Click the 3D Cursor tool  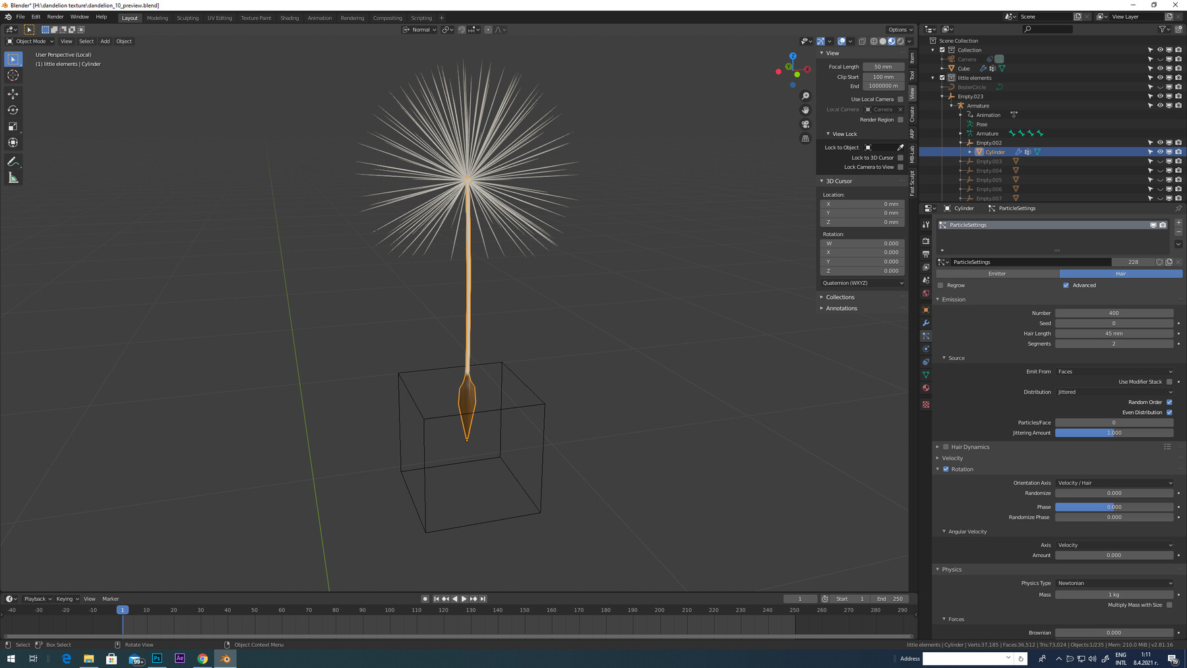pos(13,75)
